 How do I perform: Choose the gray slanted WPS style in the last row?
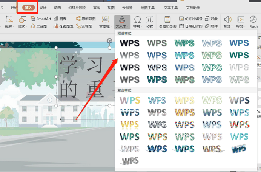tap(130, 161)
